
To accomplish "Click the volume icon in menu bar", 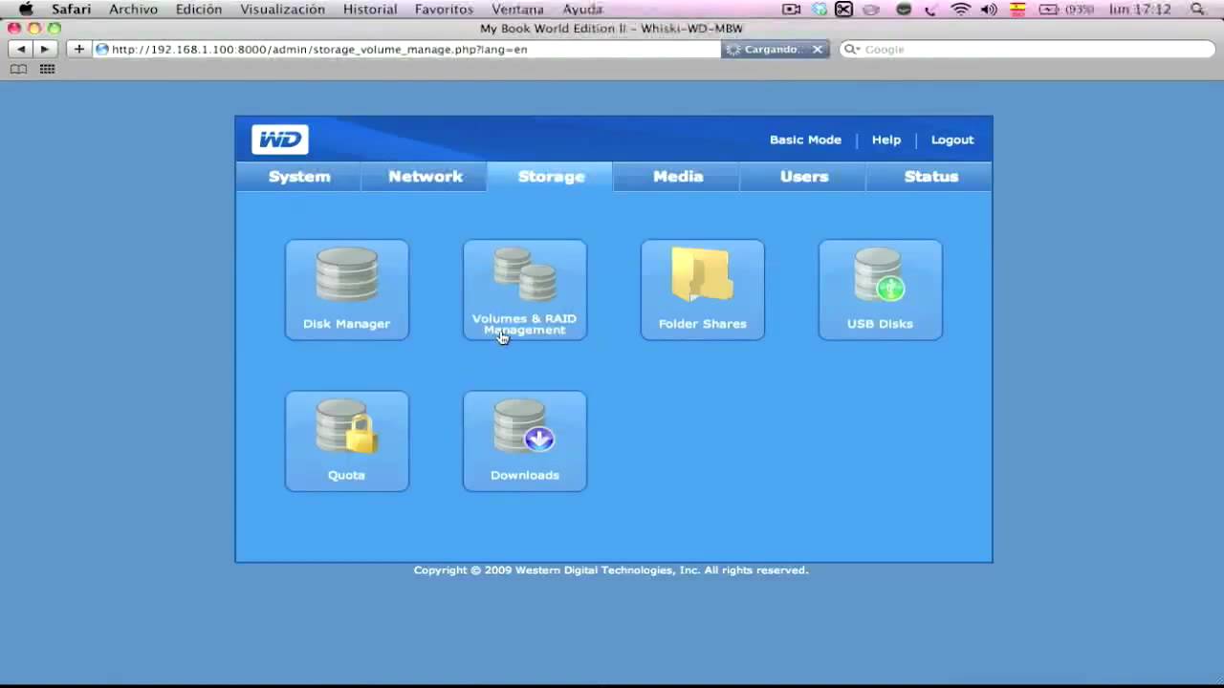I will pos(989,9).
